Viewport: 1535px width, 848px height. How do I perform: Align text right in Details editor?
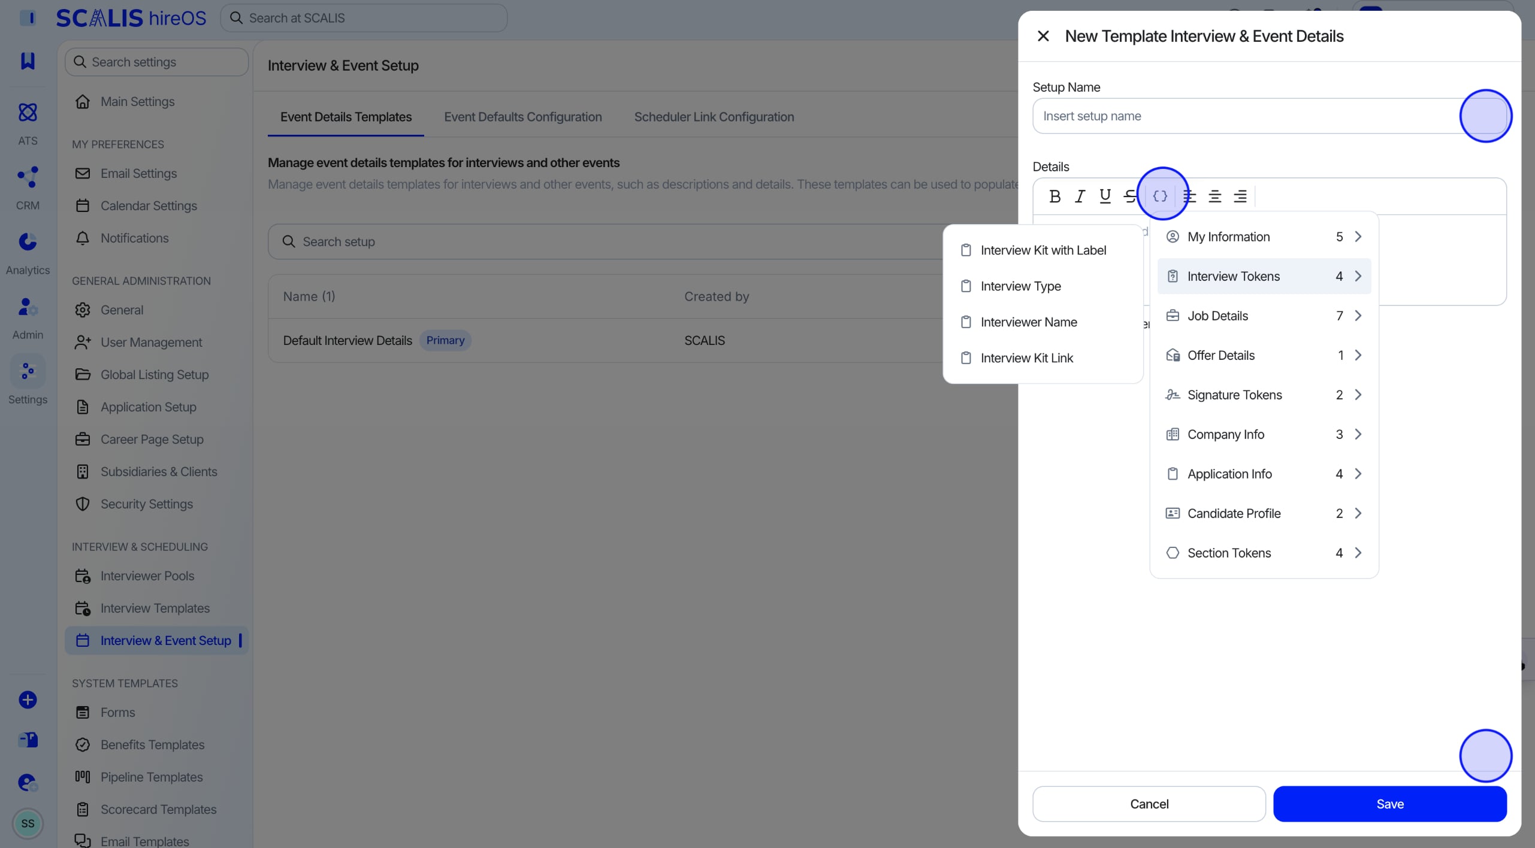pos(1240,196)
